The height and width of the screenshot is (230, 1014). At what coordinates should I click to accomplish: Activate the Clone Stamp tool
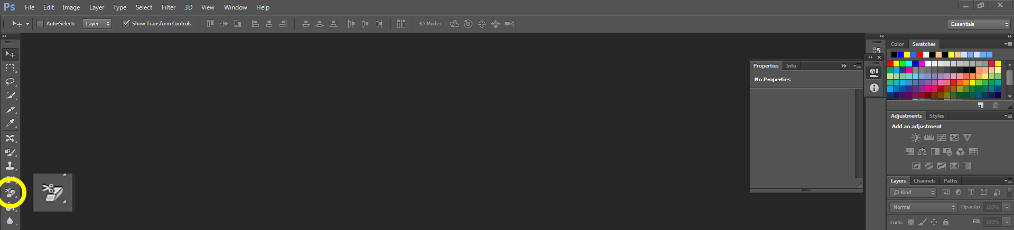[x=10, y=166]
